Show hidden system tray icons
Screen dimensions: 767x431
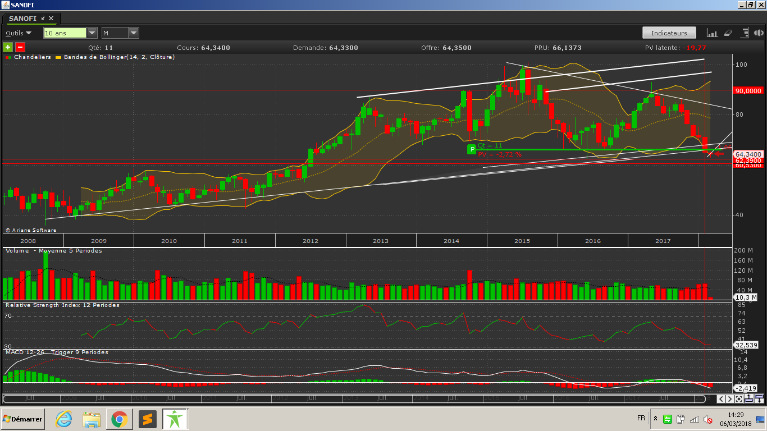tap(655, 419)
